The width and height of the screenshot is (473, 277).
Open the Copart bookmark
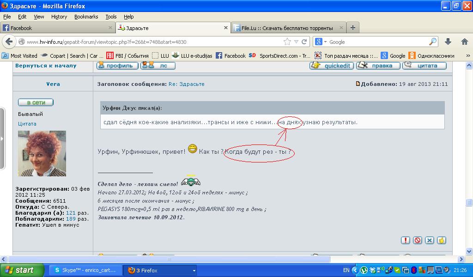point(72,56)
